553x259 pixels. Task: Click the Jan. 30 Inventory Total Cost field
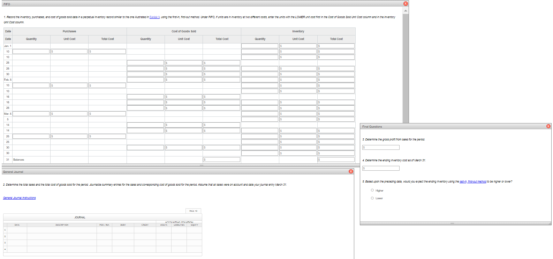336,74
